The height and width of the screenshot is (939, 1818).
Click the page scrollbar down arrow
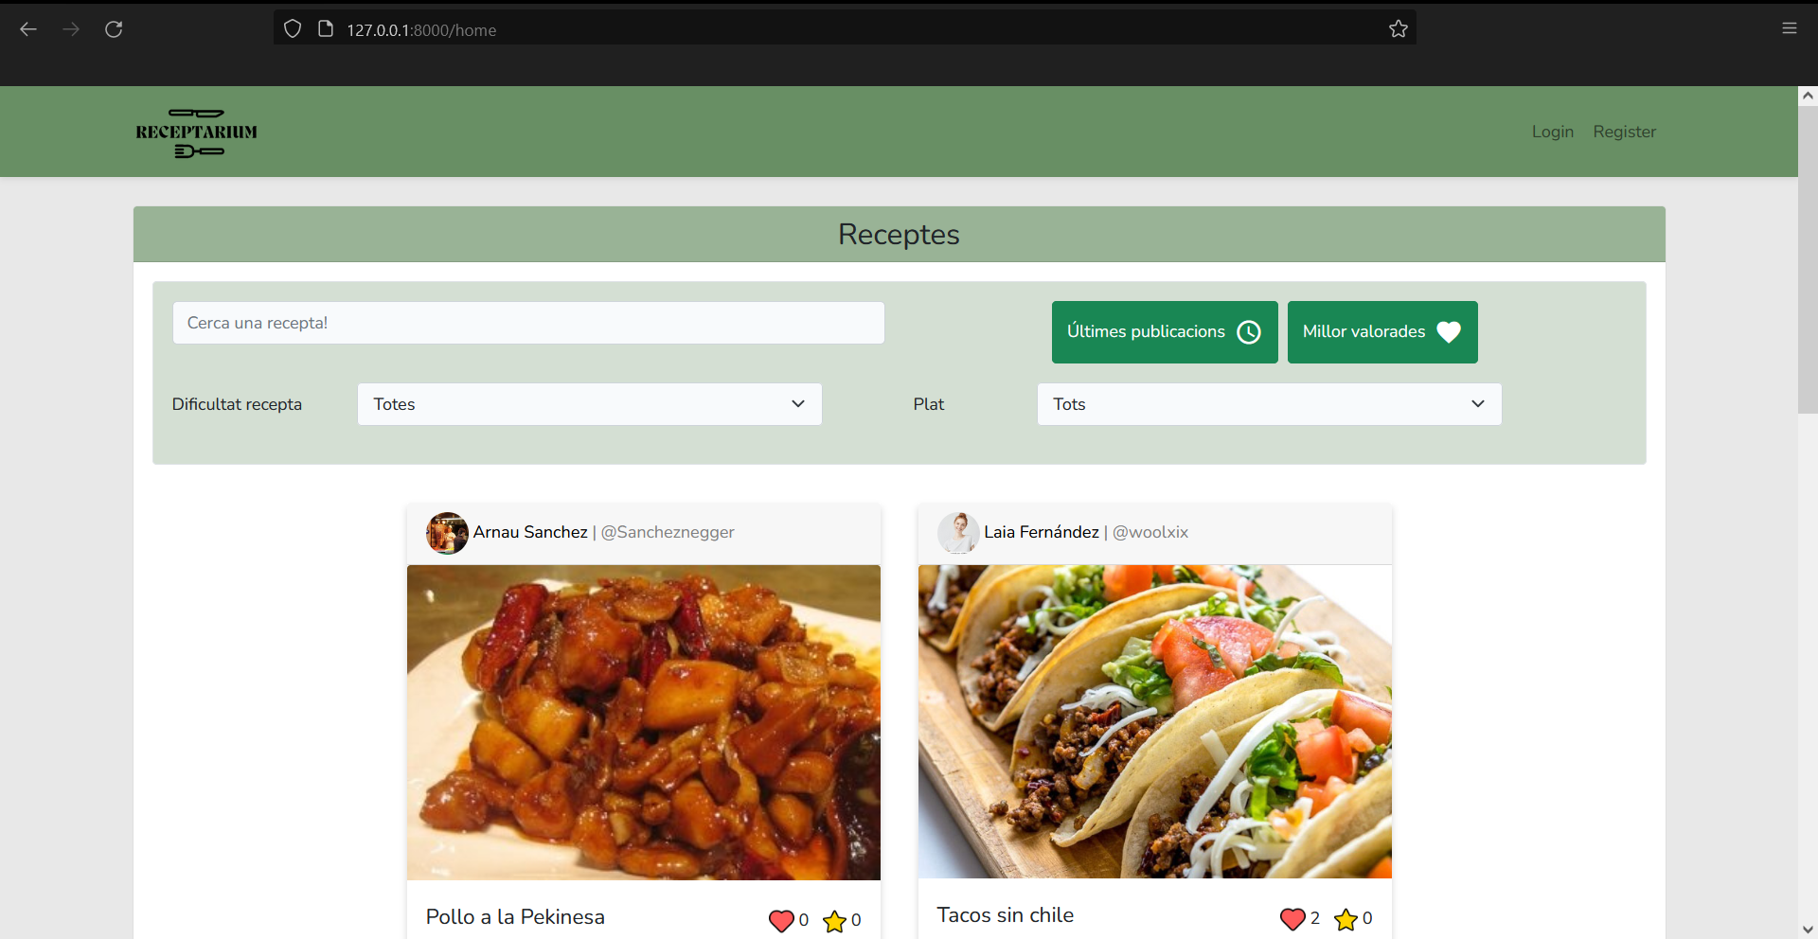tap(1808, 930)
